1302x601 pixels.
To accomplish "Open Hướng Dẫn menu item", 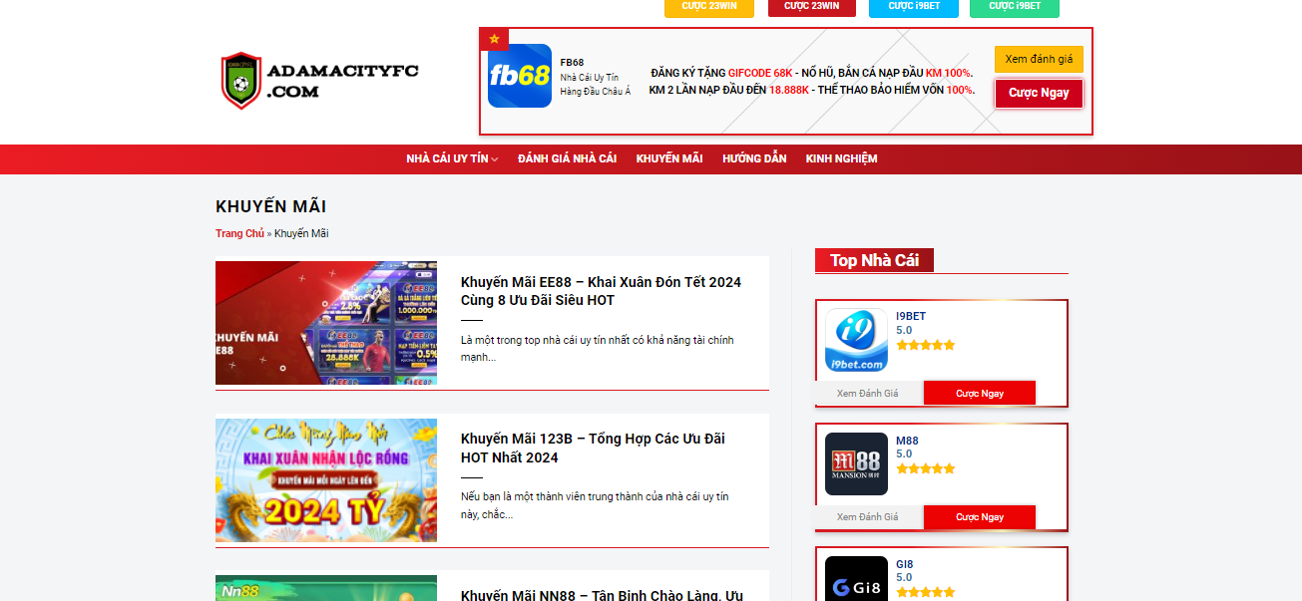I will [x=754, y=159].
